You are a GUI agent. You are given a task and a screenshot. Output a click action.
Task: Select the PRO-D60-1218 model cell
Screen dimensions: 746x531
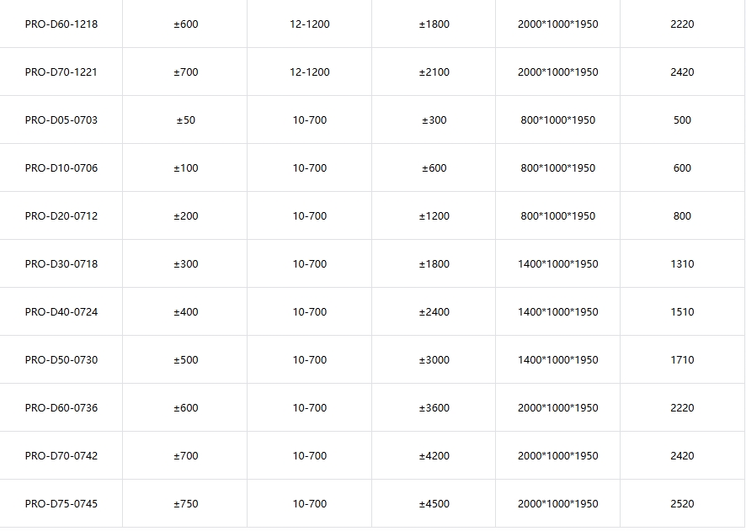point(61,24)
